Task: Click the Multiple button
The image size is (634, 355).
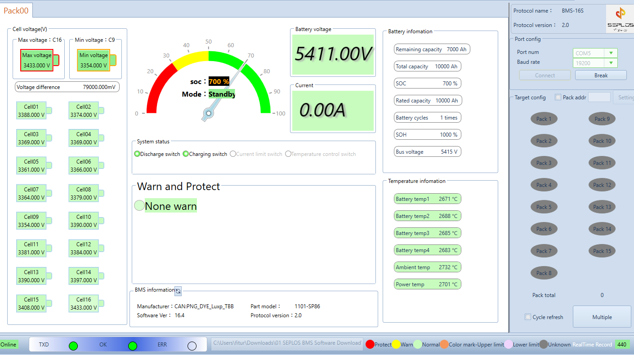Action: click(x=602, y=317)
